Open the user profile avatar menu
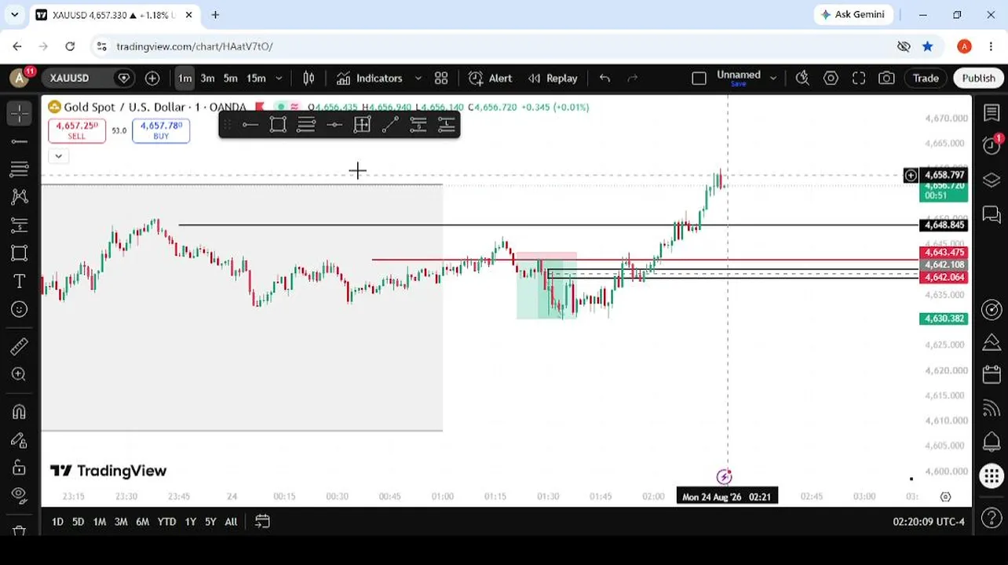Image resolution: width=1008 pixels, height=565 pixels. pyautogui.click(x=20, y=78)
